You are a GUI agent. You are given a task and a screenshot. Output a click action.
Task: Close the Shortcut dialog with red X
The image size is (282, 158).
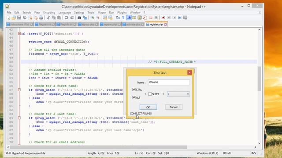click(189, 72)
